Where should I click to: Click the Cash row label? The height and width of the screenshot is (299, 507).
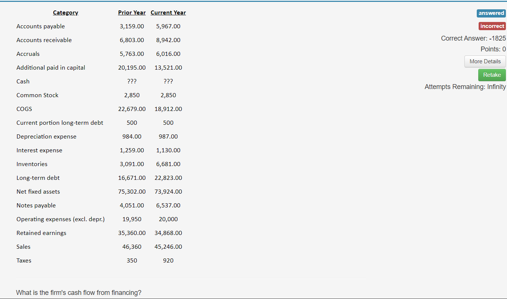[x=23, y=82]
